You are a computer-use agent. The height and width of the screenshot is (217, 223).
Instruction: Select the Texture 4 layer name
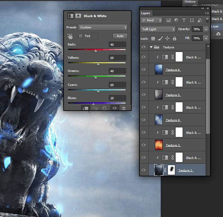coord(173,120)
